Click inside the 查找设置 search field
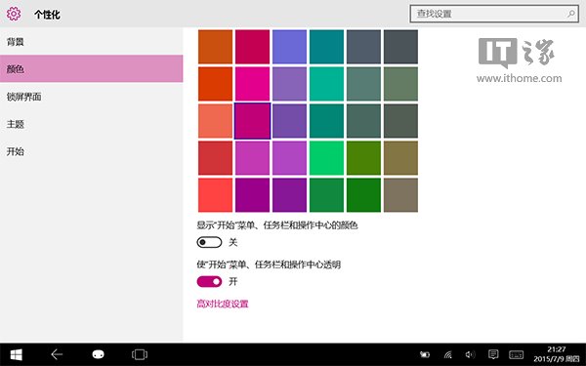 494,14
